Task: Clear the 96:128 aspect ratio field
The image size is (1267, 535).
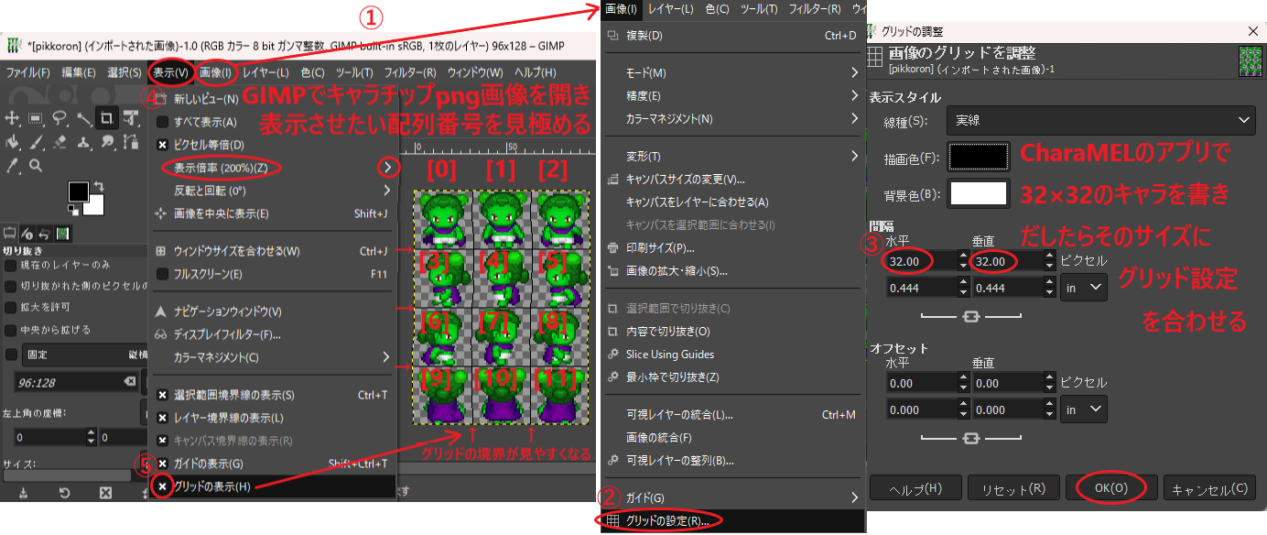Action: [x=129, y=381]
